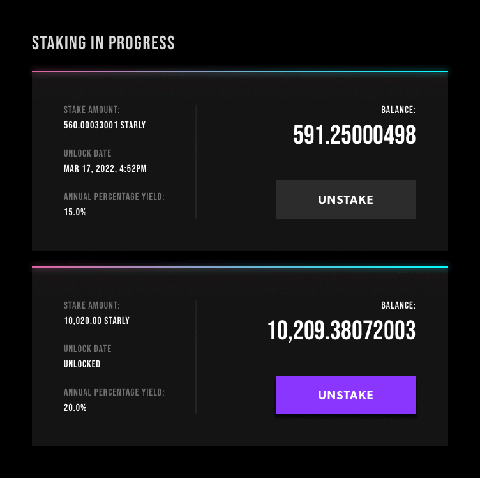The image size is (480, 478).
Task: Click the Mar 17, 2022, 4:52PM unlock date
Action: click(105, 169)
